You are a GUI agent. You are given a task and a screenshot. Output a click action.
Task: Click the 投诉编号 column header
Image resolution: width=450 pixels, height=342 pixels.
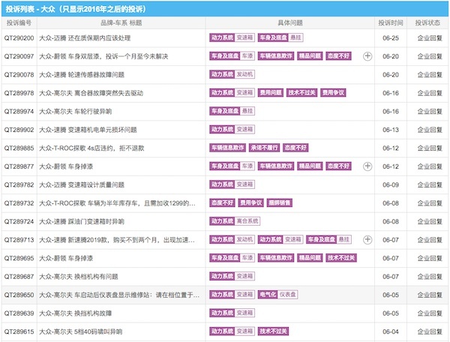point(19,23)
